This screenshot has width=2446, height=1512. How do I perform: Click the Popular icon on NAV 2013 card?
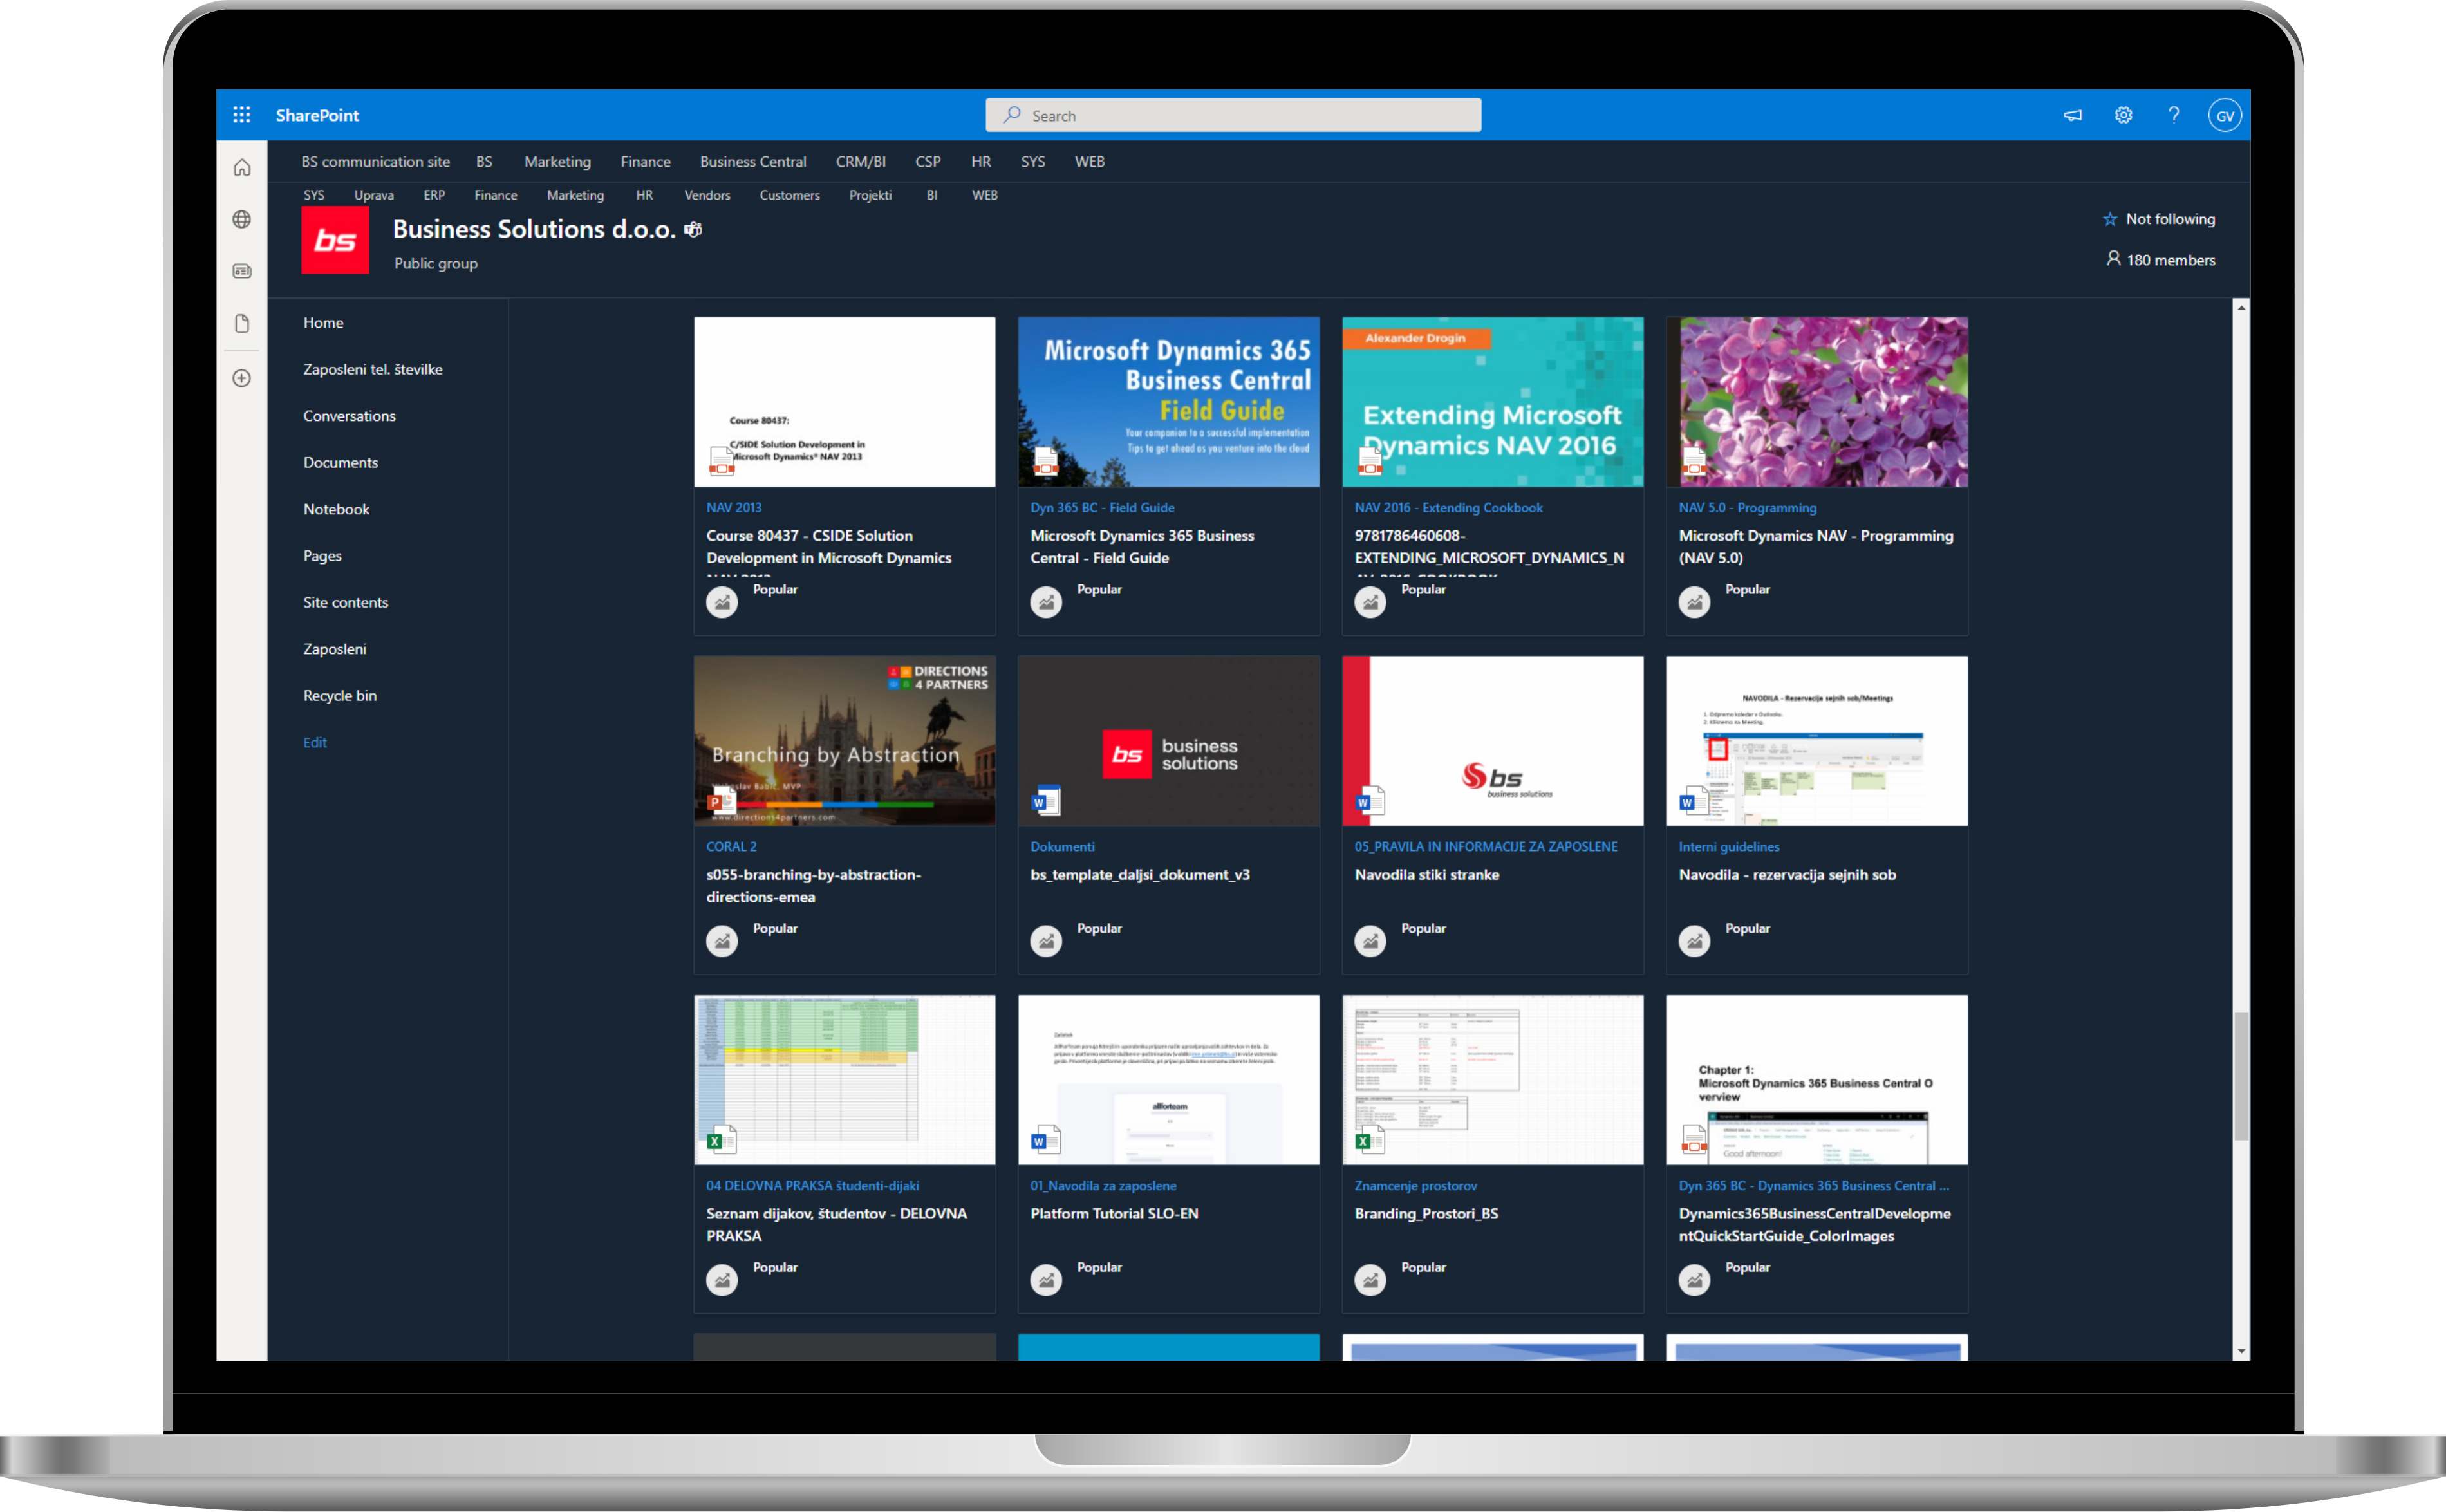coord(722,602)
